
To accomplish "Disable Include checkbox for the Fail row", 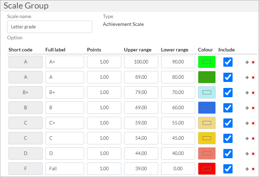I will 228,169.
